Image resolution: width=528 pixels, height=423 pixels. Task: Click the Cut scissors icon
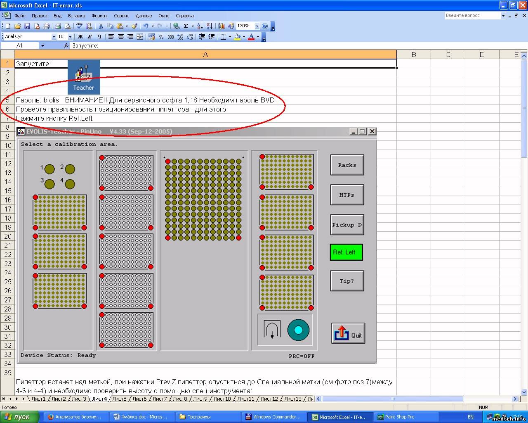pyautogui.click(x=101, y=26)
